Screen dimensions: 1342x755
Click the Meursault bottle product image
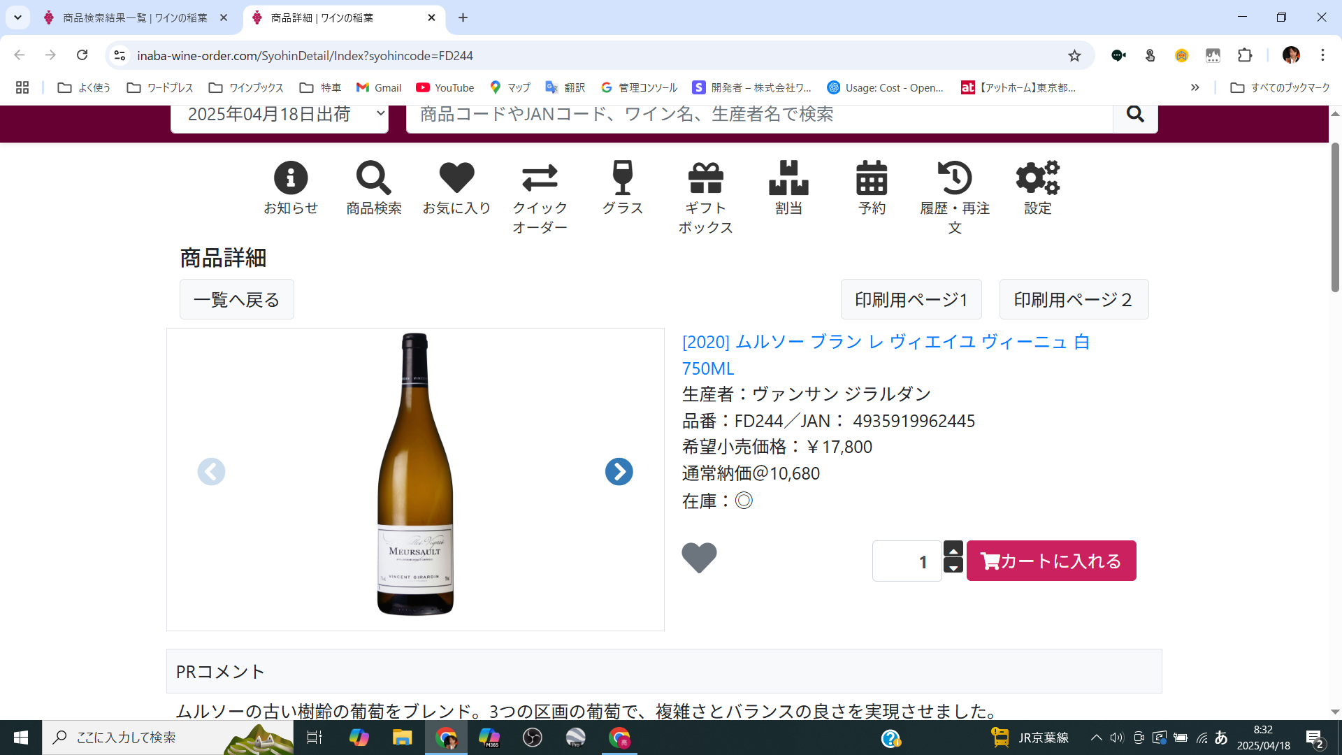[415, 475]
